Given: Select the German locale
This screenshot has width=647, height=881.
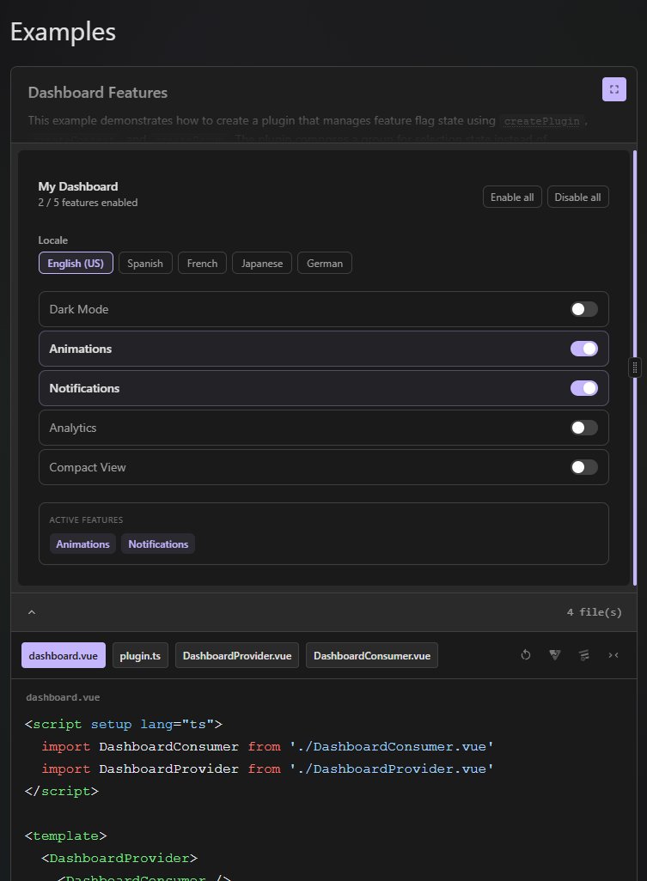Looking at the screenshot, I should (x=324, y=263).
